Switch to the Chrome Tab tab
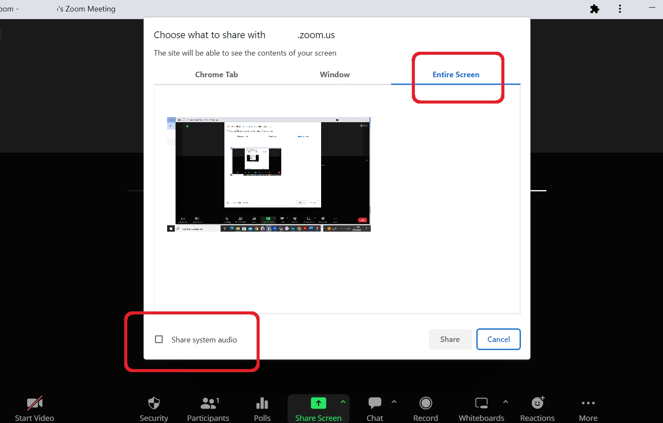The image size is (663, 423). 216,75
